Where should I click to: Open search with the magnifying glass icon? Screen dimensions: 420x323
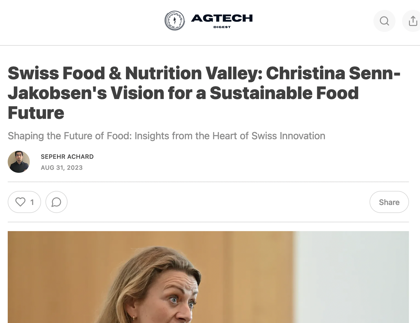(x=384, y=21)
